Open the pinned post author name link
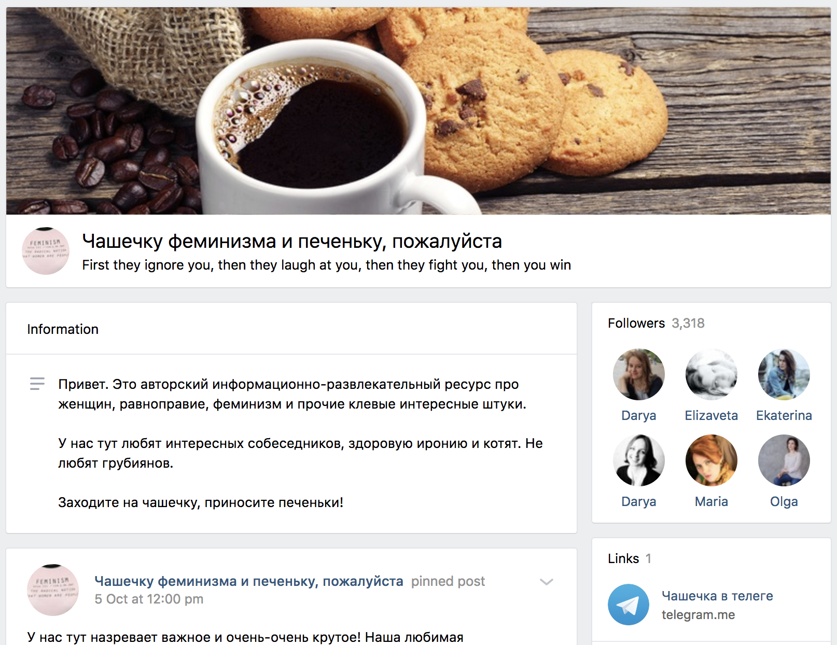 (249, 581)
